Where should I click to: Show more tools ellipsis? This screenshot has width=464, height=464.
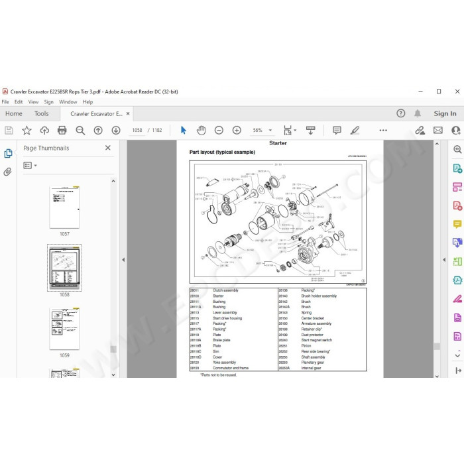(x=383, y=130)
